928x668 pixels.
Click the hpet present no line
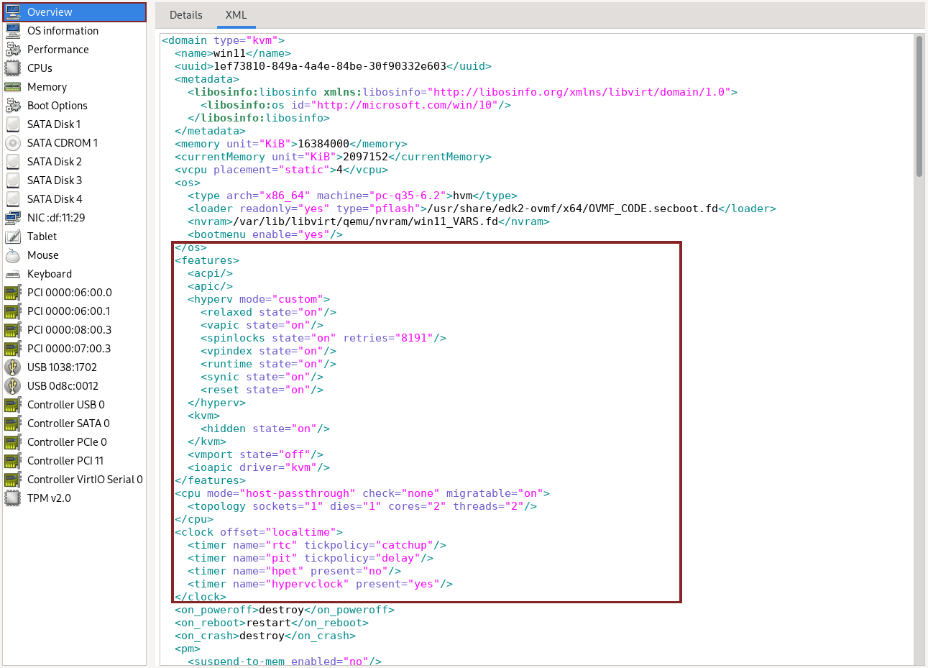[294, 571]
